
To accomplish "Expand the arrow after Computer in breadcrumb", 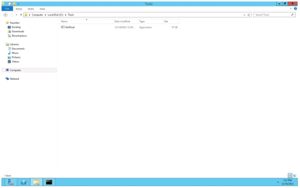I will 45,15.
